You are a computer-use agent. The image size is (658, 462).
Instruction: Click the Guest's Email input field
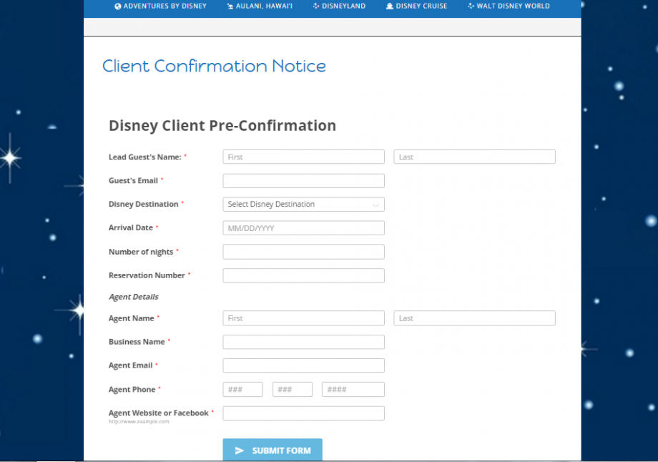(303, 181)
